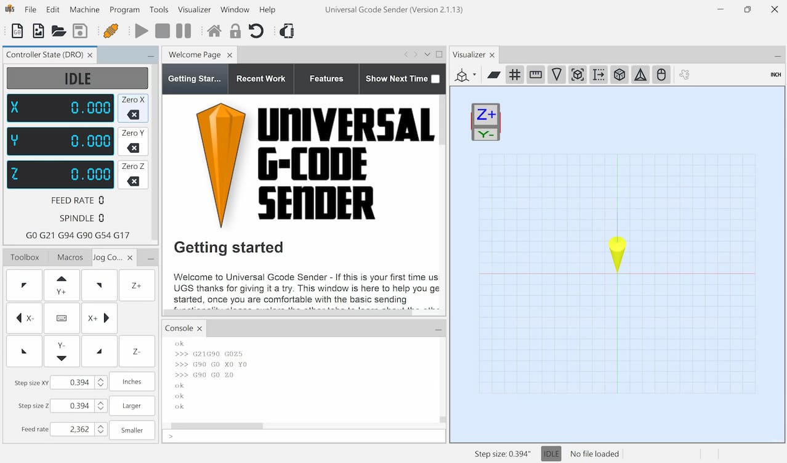The height and width of the screenshot is (463, 787).
Task: Click the soft reset circular arrow icon
Action: click(256, 31)
